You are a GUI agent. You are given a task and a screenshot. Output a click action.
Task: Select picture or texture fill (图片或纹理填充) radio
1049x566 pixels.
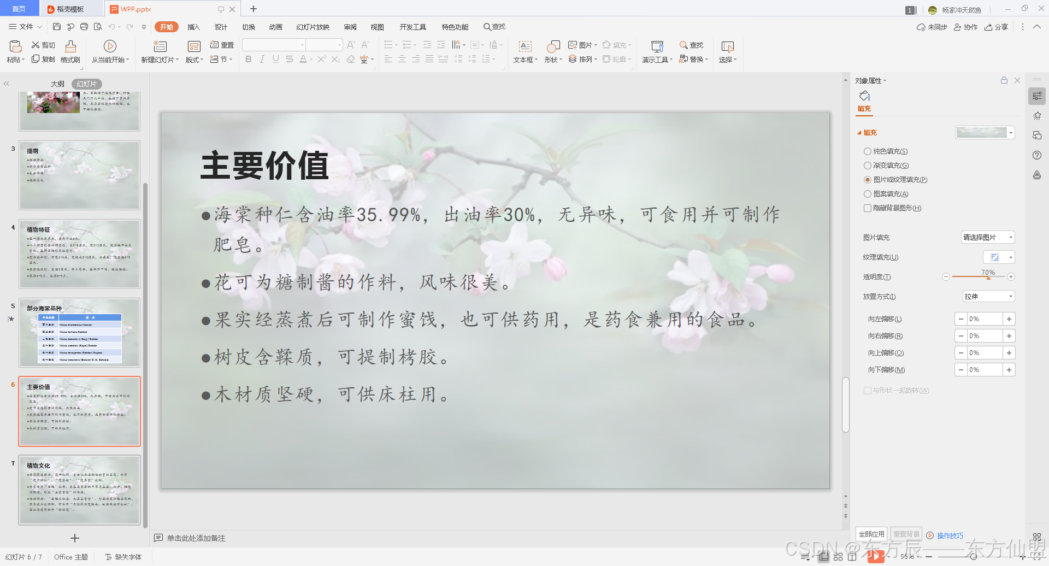[x=868, y=180]
